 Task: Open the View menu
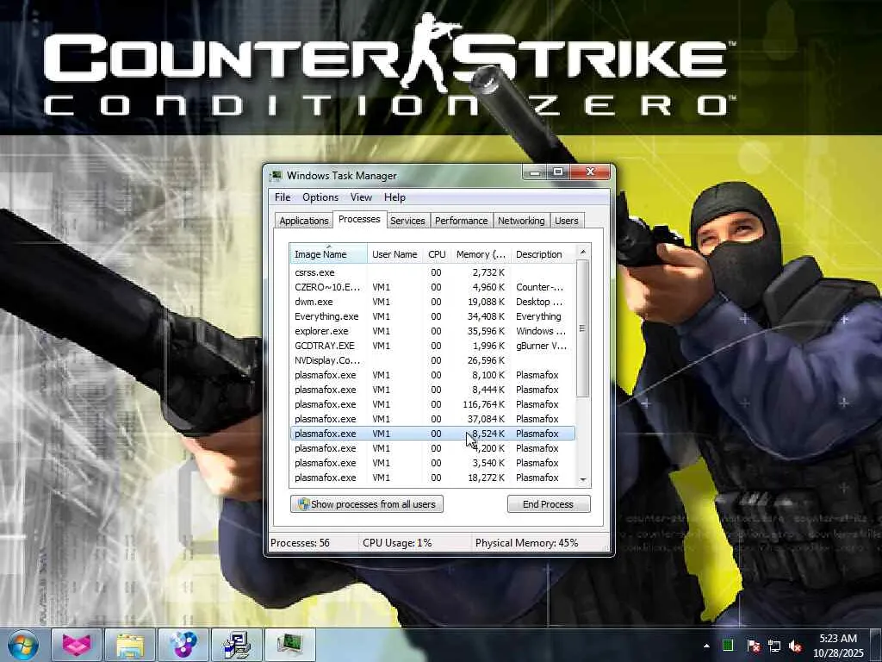pos(361,197)
